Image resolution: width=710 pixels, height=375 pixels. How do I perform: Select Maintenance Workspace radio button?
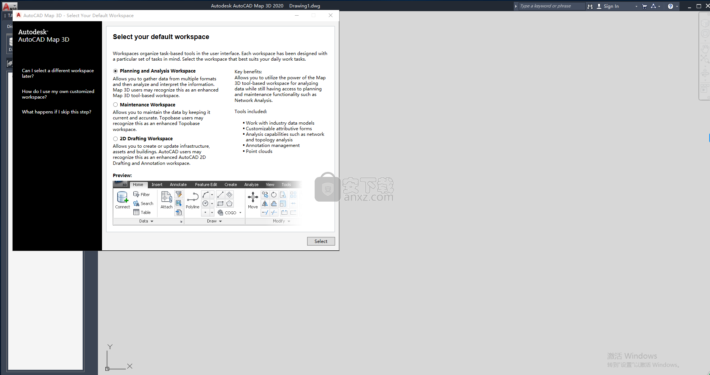pyautogui.click(x=115, y=105)
